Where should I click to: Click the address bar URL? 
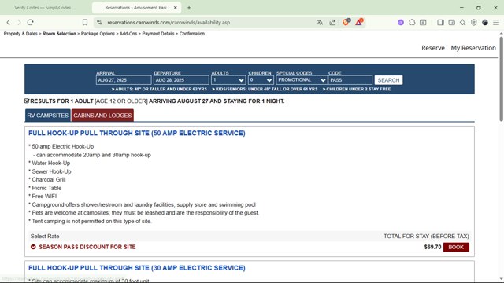click(x=169, y=23)
